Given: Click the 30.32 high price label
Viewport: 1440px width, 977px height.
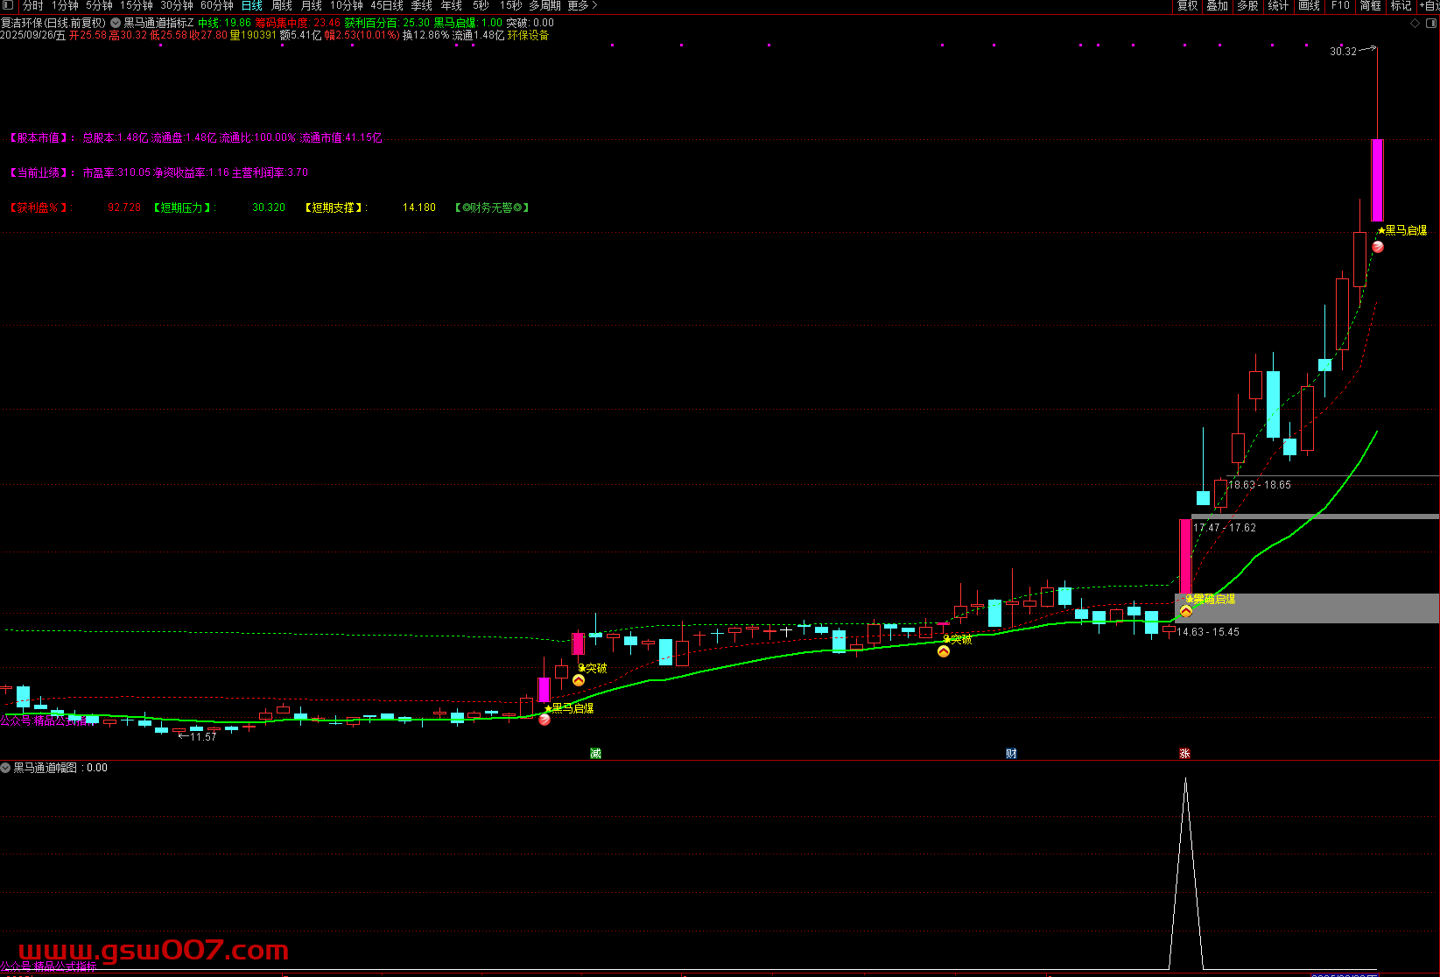Looking at the screenshot, I should 1343,52.
